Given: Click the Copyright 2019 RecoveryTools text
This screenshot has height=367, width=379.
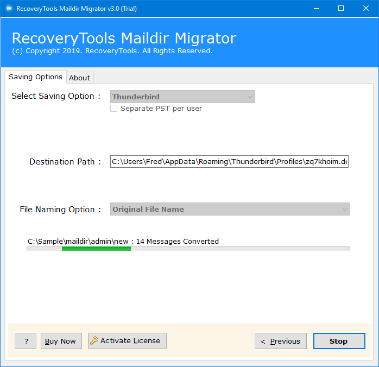Looking at the screenshot, I should coord(112,50).
